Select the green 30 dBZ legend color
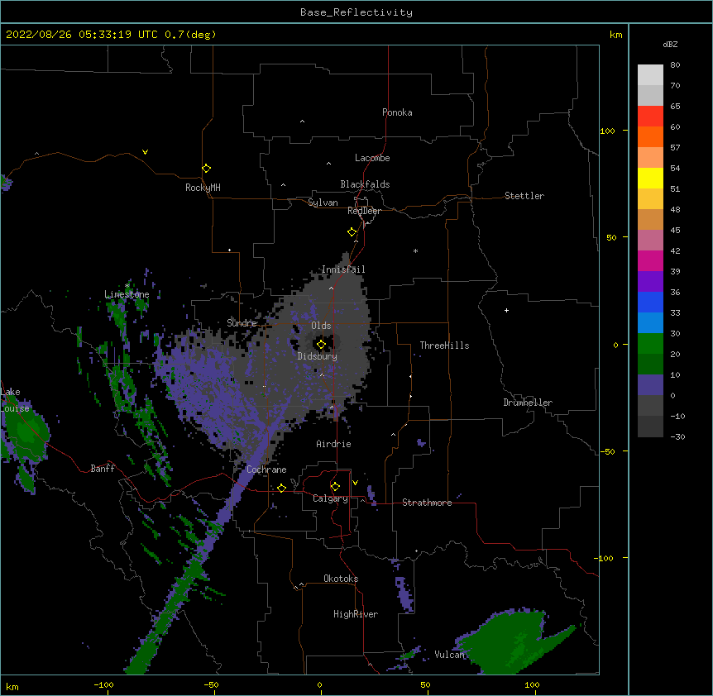Screen dimensions: 713x696 tap(650, 344)
